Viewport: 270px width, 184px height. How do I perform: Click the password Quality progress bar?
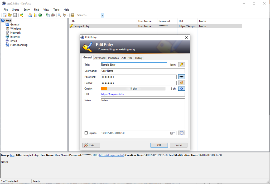[133, 89]
